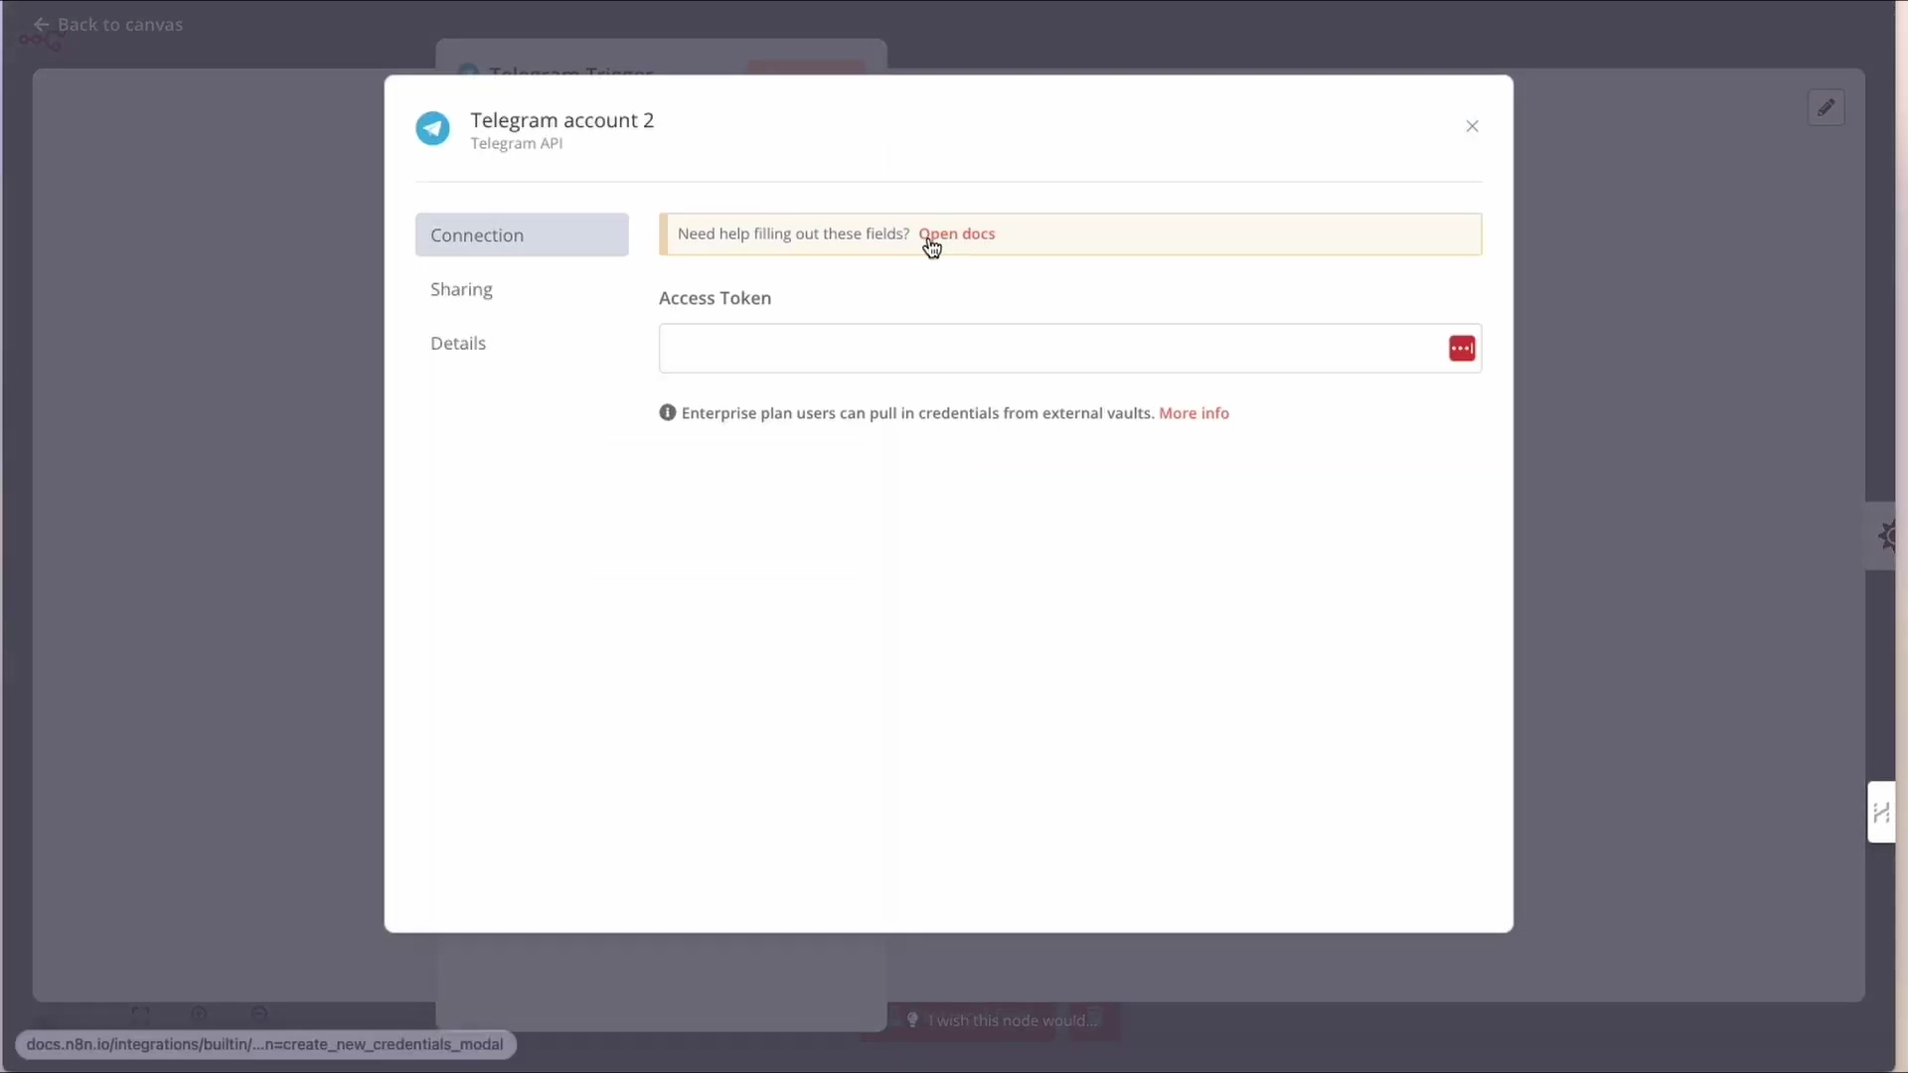The width and height of the screenshot is (1908, 1073).
Task: Focus the Access Token input field
Action: 1048,349
